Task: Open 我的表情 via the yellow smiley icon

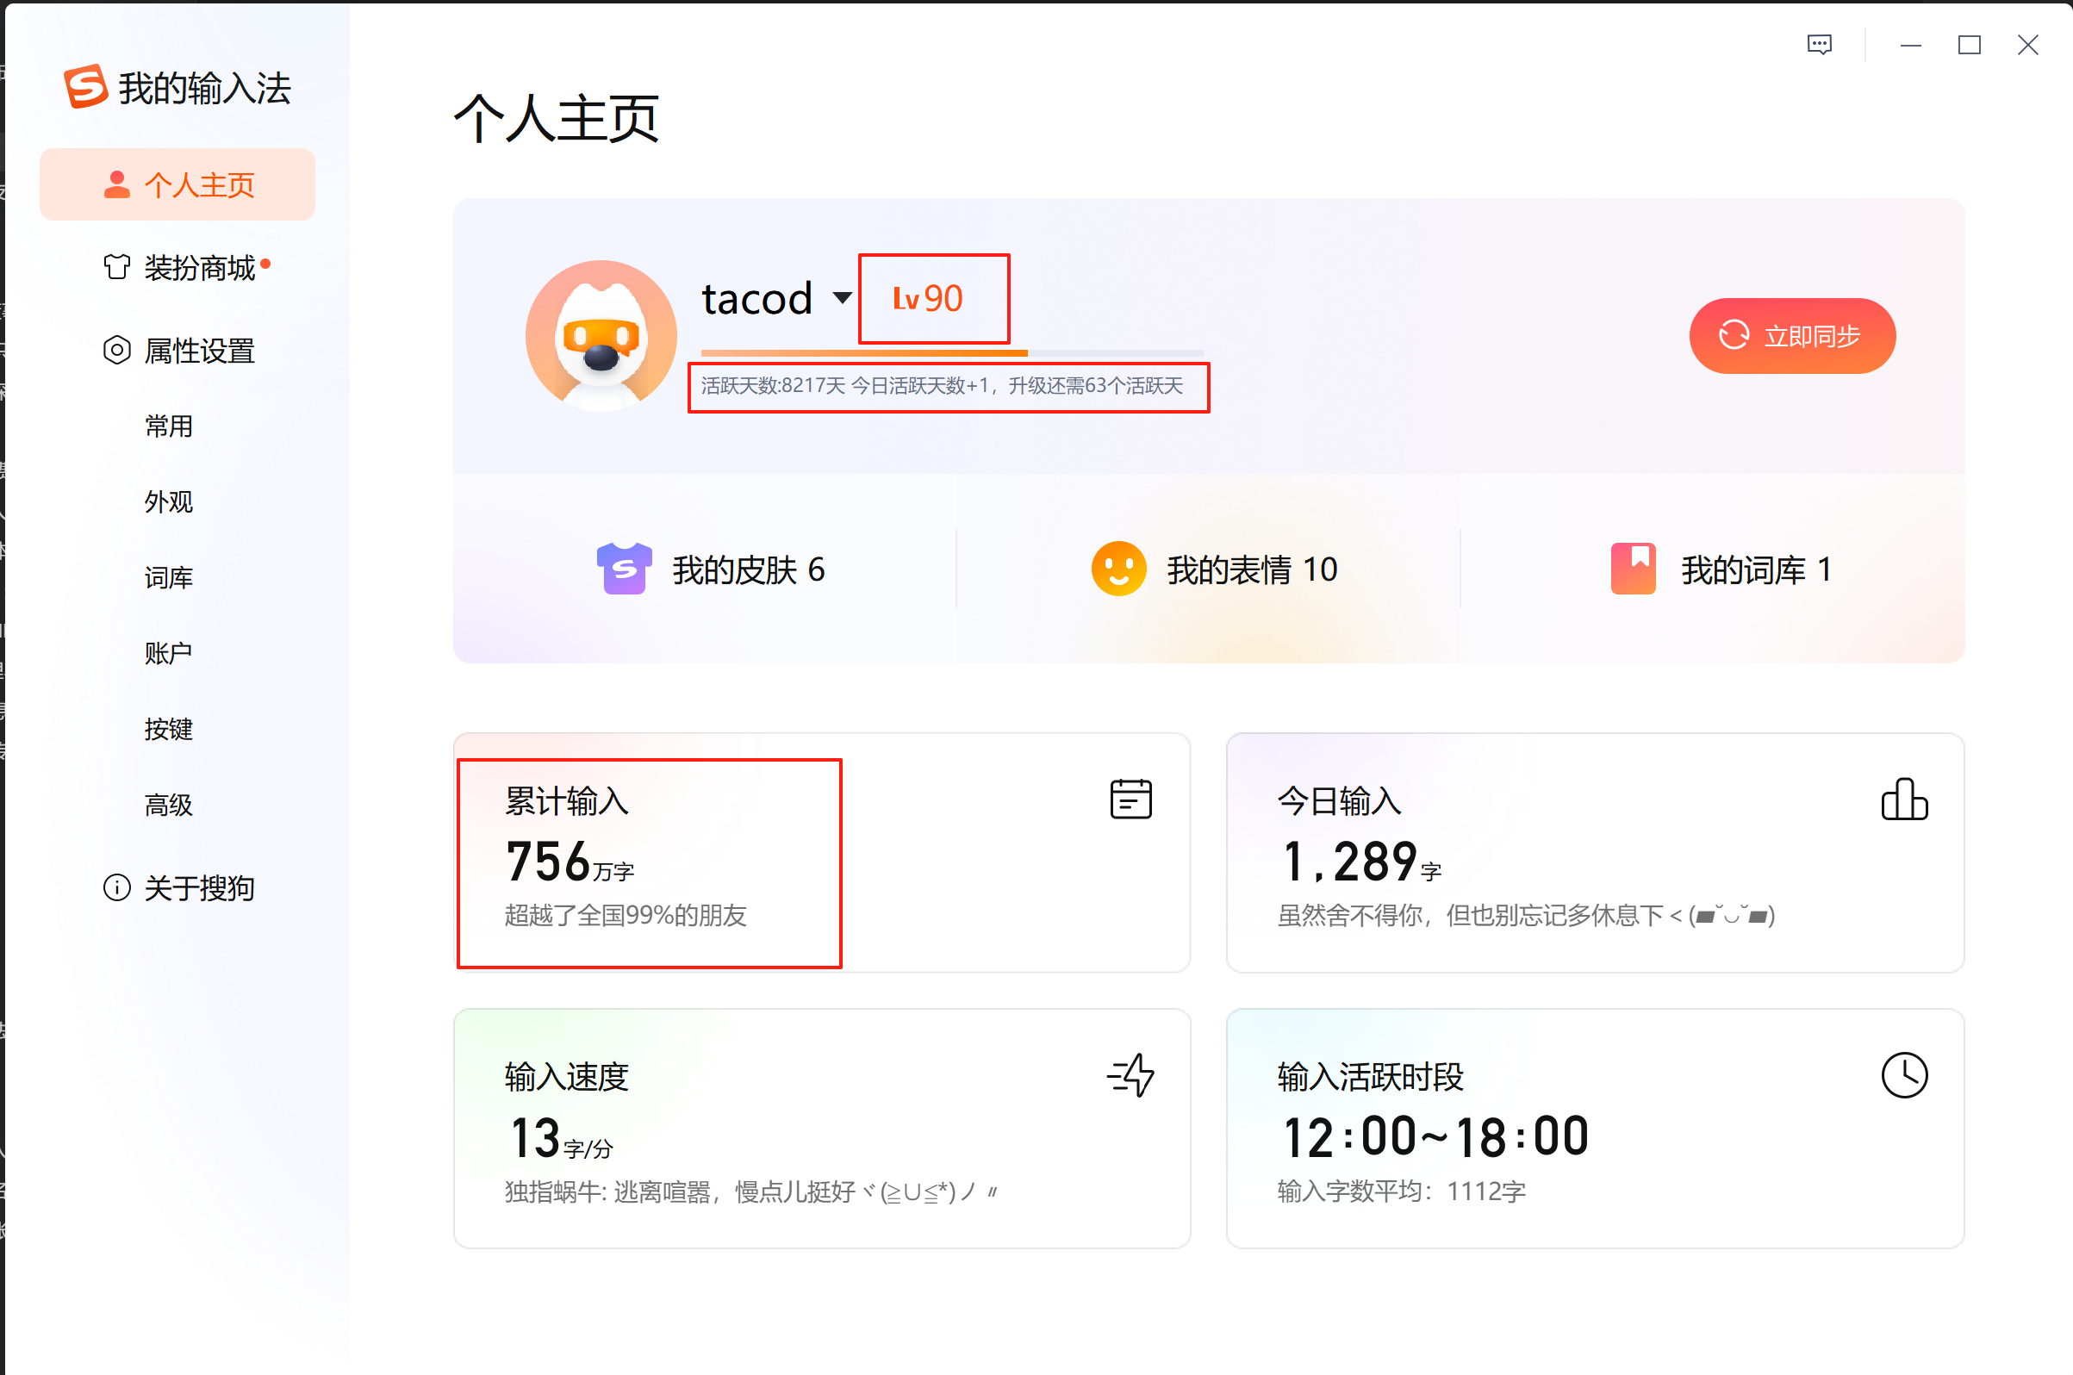Action: [1118, 569]
